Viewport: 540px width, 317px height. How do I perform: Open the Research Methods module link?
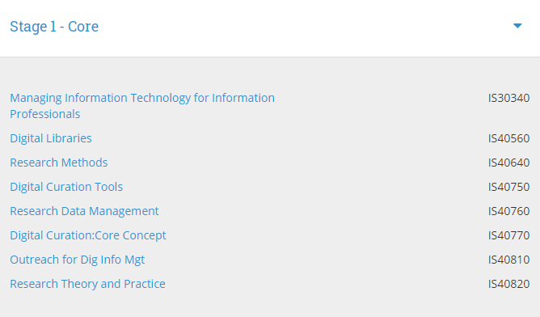(x=58, y=163)
